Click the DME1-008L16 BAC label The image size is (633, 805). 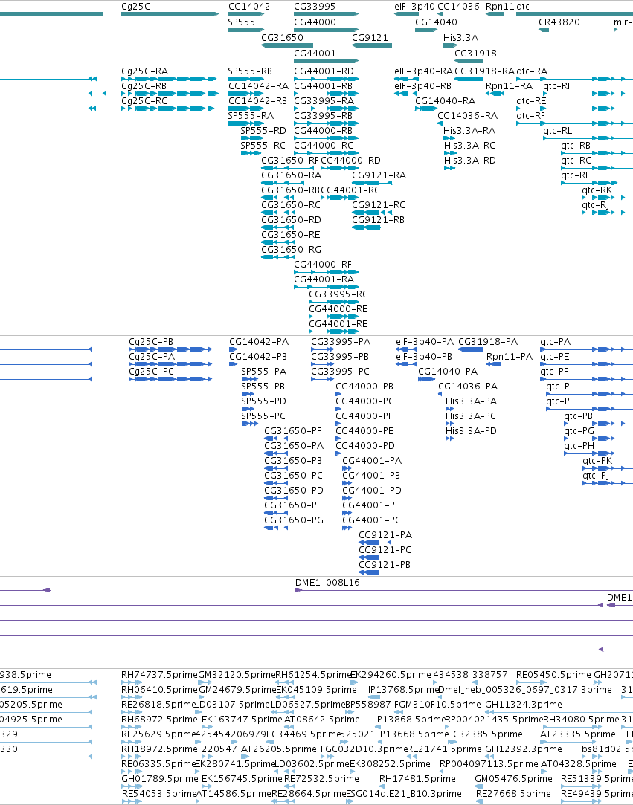(327, 582)
